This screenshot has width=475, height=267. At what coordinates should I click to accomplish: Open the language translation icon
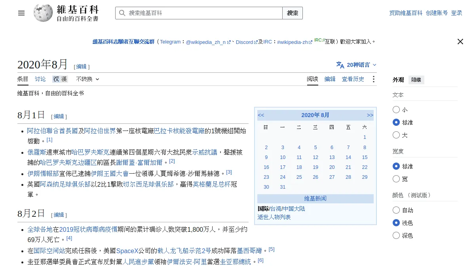coord(340,65)
